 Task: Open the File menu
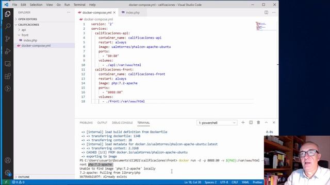pyautogui.click(x=14, y=5)
